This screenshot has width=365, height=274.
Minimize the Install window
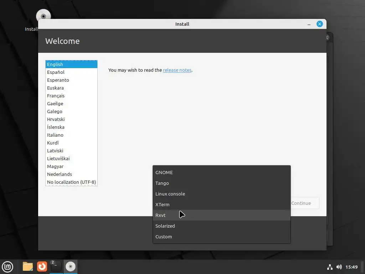(309, 24)
